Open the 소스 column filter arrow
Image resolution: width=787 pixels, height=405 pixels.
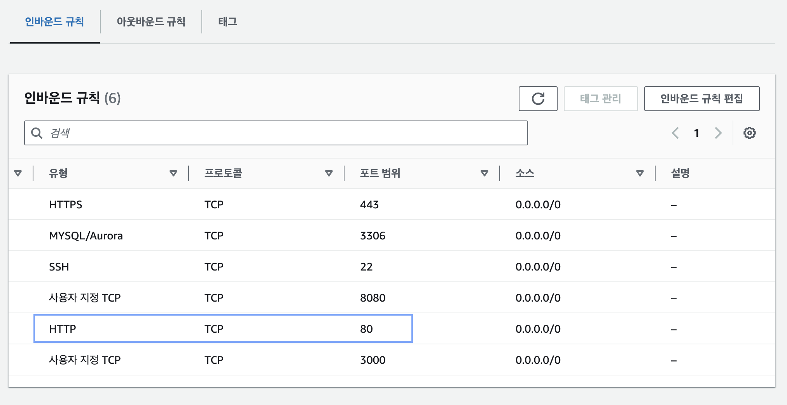pos(639,173)
